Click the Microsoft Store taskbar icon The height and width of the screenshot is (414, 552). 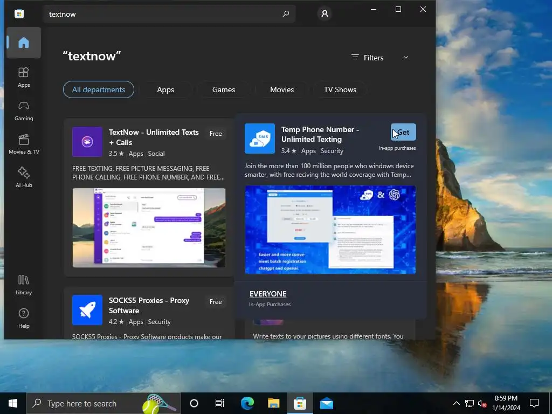(300, 403)
